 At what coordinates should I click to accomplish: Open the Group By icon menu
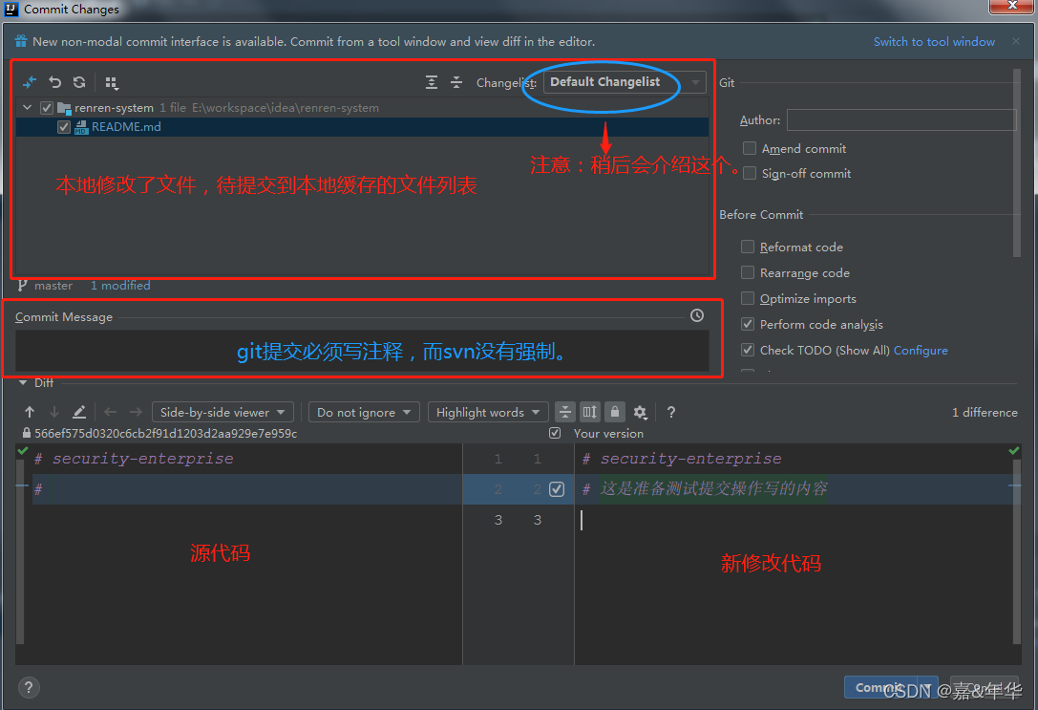coord(111,83)
